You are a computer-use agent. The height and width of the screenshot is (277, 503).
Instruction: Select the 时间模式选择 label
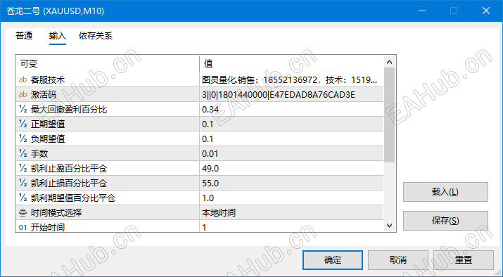tap(56, 212)
